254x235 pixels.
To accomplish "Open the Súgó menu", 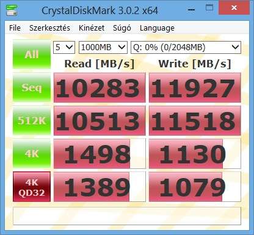I will 122,28.
